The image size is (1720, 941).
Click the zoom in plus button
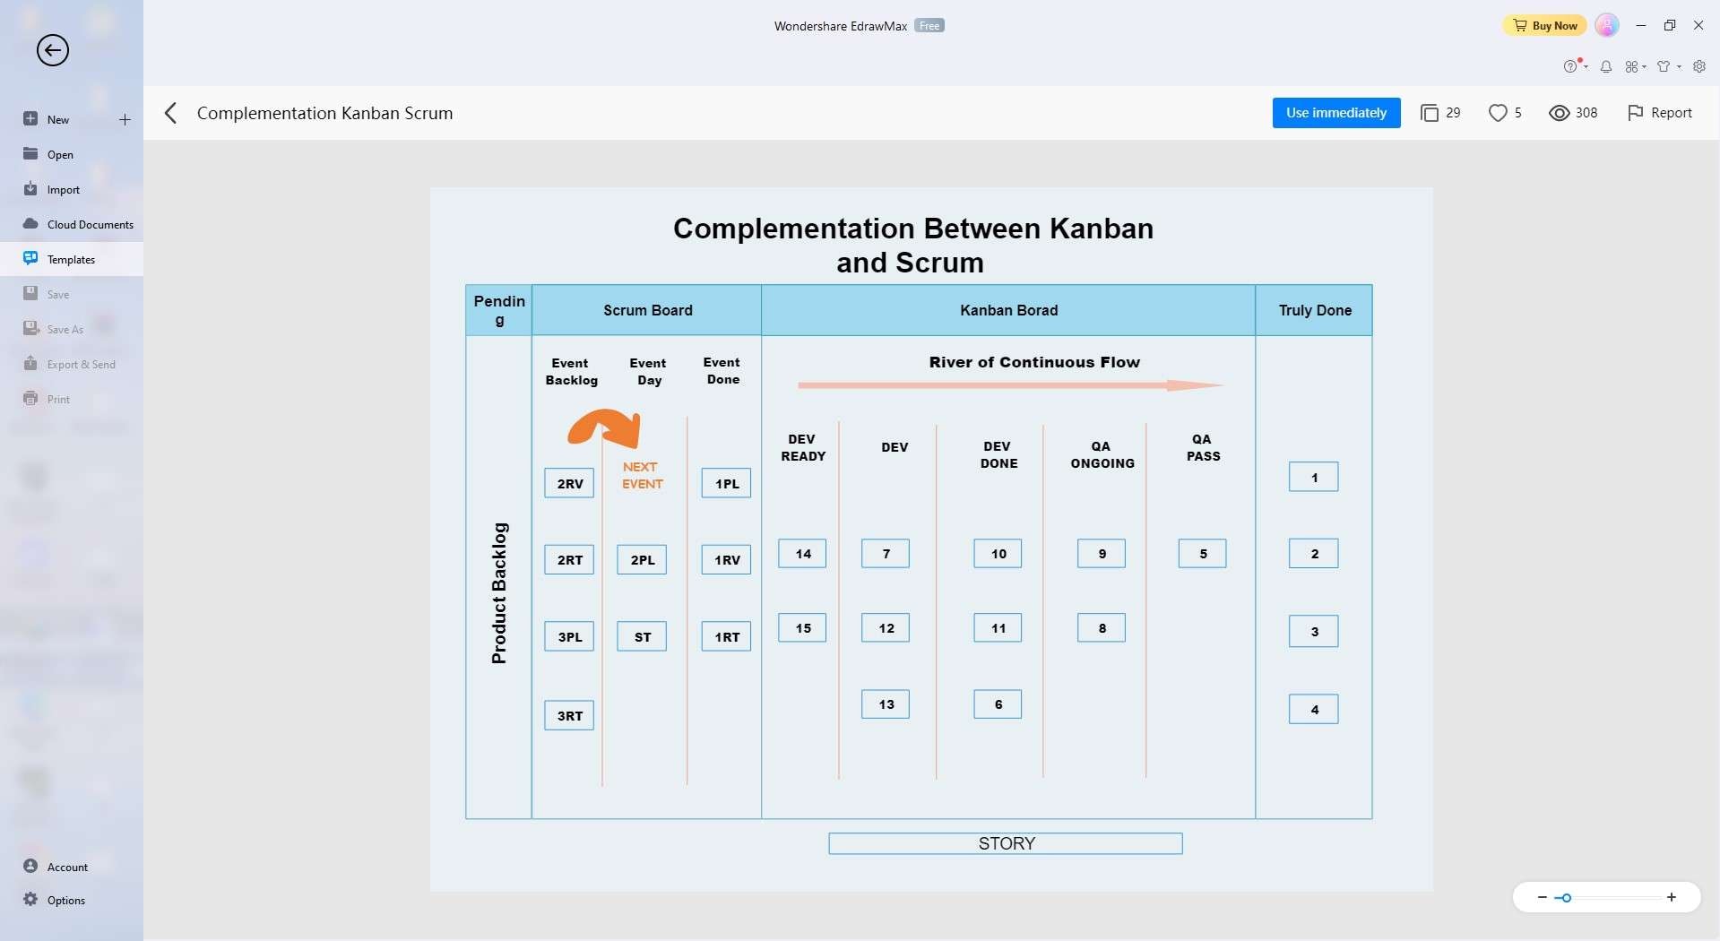pyautogui.click(x=1671, y=897)
